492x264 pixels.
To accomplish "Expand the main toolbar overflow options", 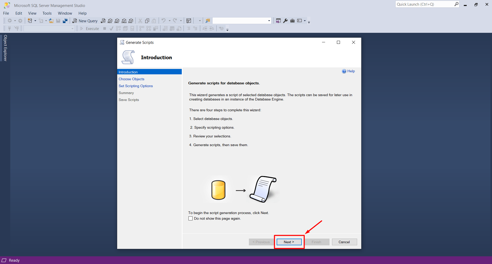I will 309,22.
